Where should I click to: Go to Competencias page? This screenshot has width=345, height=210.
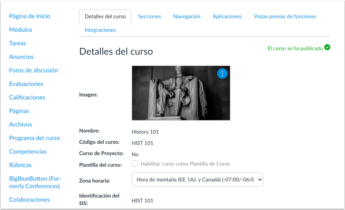click(x=28, y=152)
